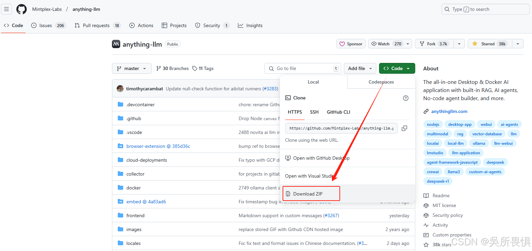Open the Fork options caret

tap(459, 44)
